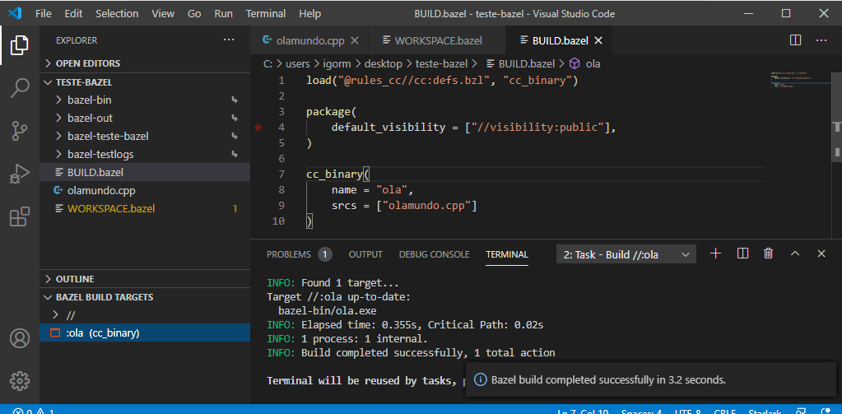
Task: Open the Accounts icon in activity bar
Action: [x=19, y=338]
